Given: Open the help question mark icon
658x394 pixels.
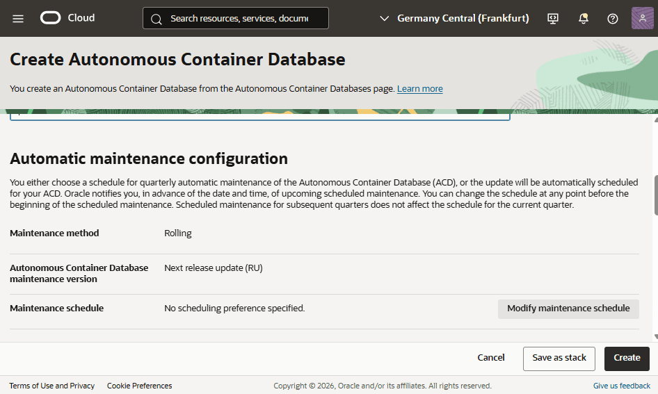Looking at the screenshot, I should 613,19.
